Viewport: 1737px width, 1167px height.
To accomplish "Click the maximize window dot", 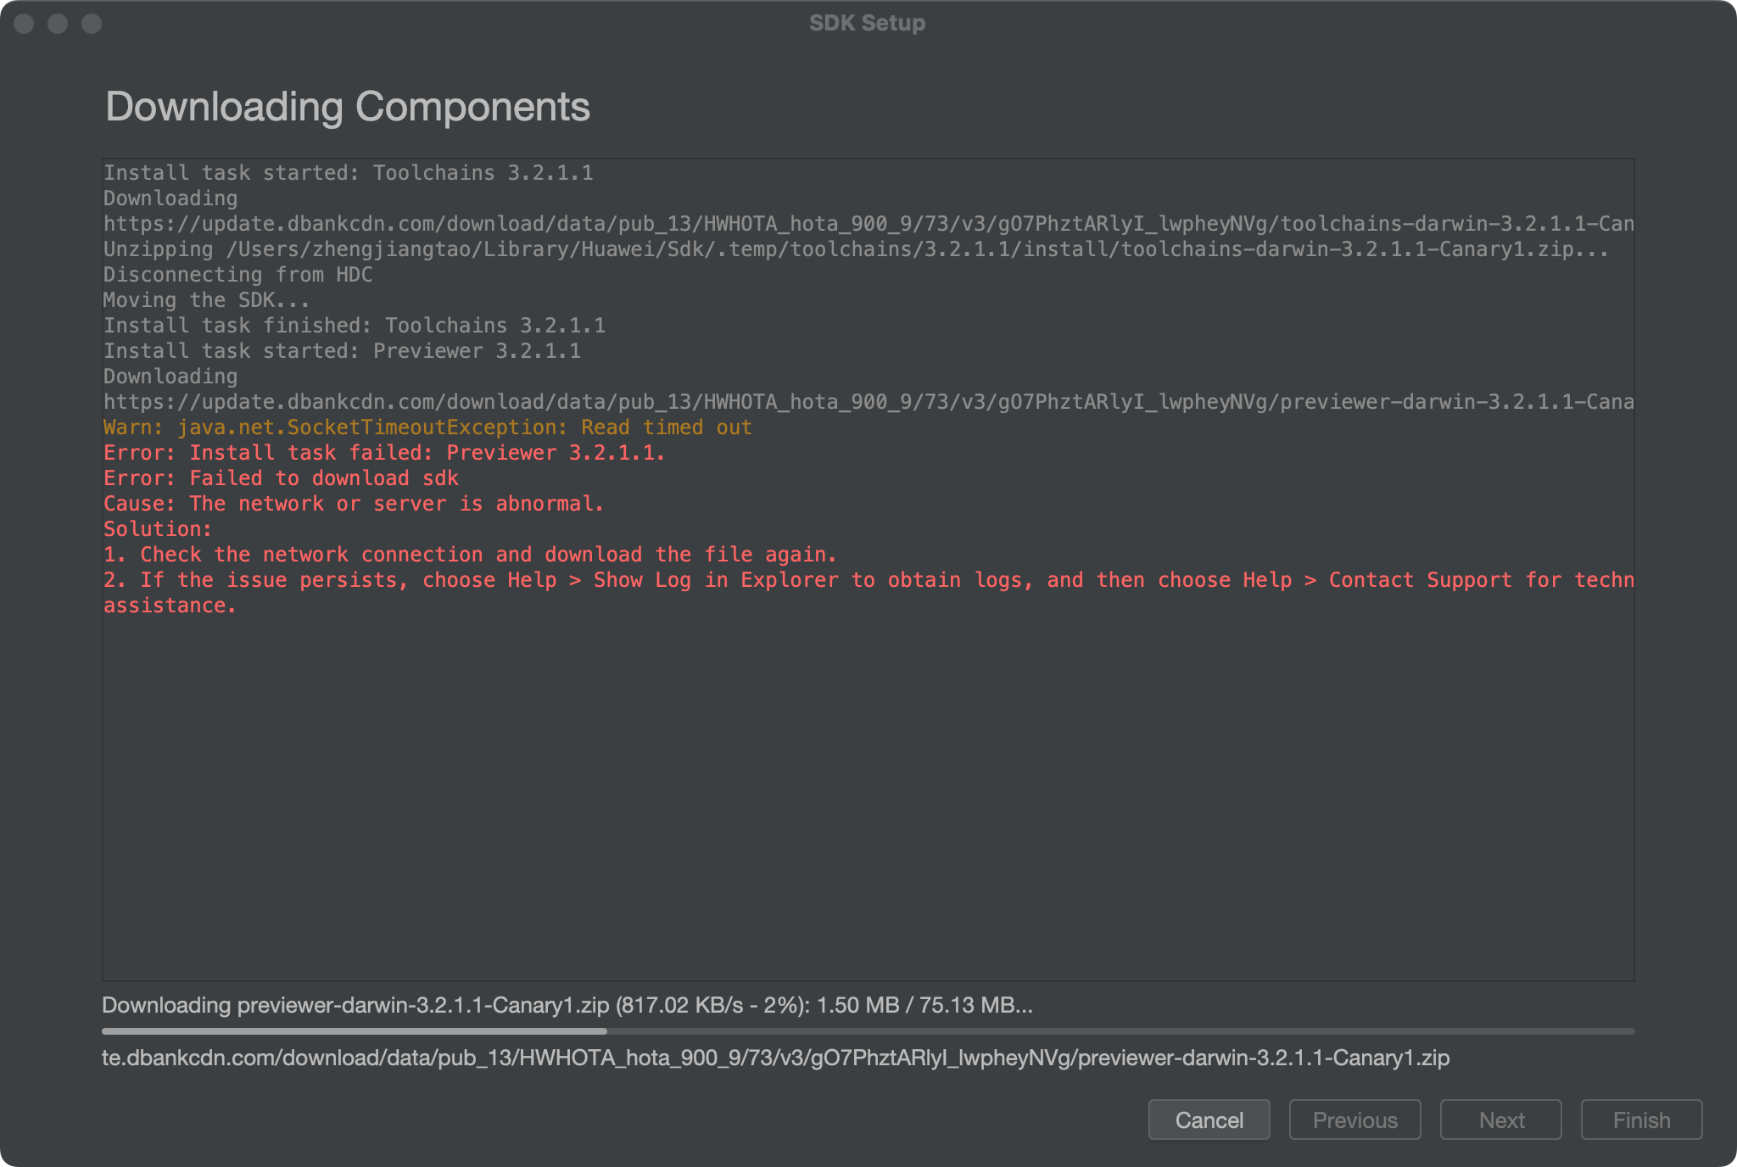I will click(x=92, y=24).
